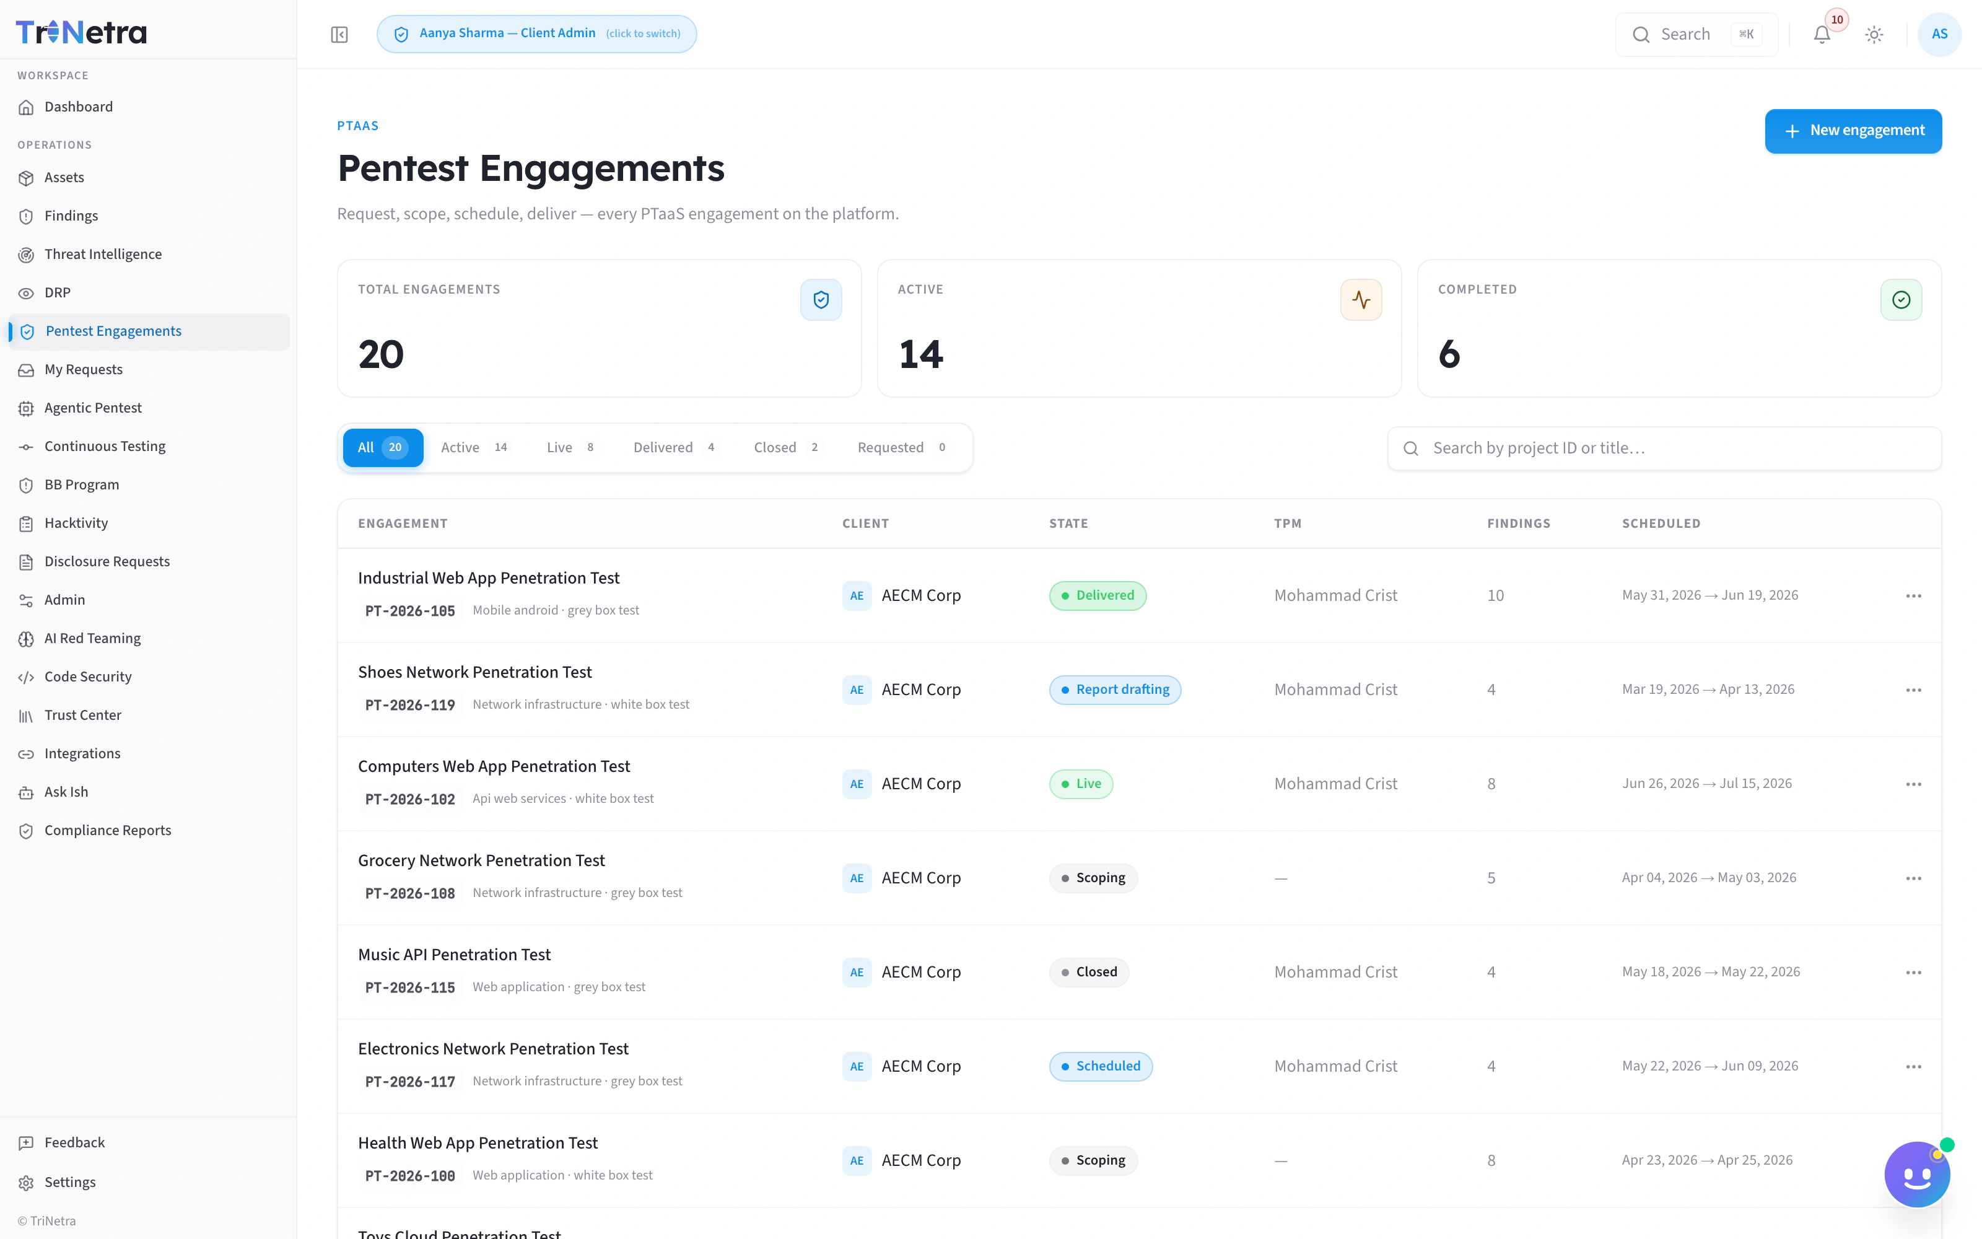1982x1239 pixels.
Task: Click the Integrations link icon
Action: pos(26,755)
